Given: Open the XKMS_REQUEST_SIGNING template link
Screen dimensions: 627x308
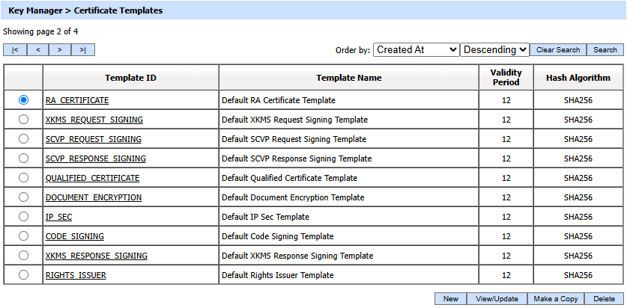Looking at the screenshot, I should [94, 120].
